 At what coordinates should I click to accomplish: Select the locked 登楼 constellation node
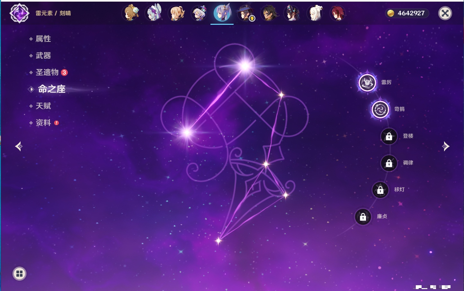click(x=389, y=136)
